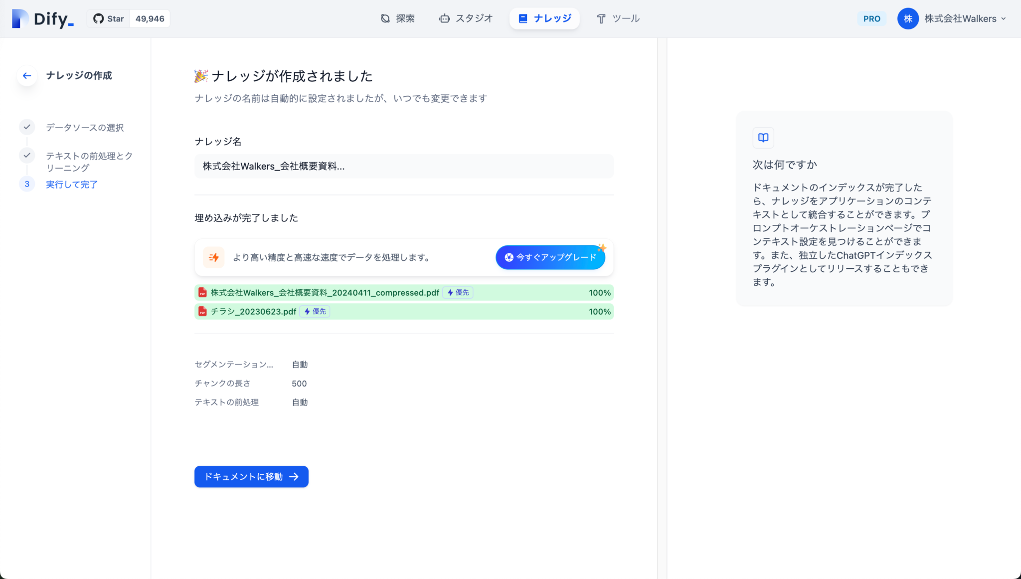The height and width of the screenshot is (579, 1021).
Task: Select the PDF icon next to チラシ_20230623.pdf
Action: pyautogui.click(x=202, y=311)
